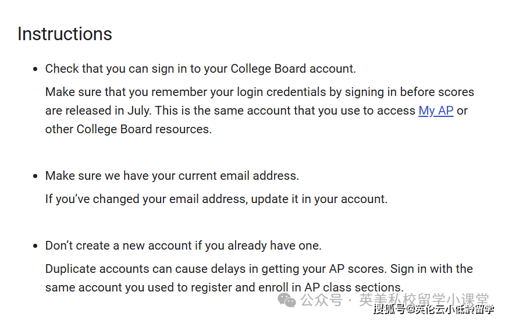Click the WeChat logo watermark icon
The image size is (505, 320).
pos(287,300)
